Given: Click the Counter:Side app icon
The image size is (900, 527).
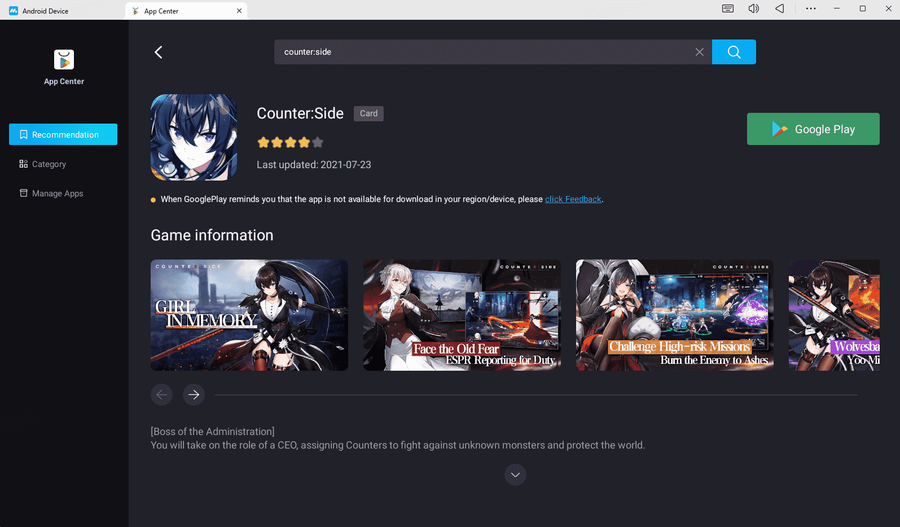Looking at the screenshot, I should click(194, 137).
